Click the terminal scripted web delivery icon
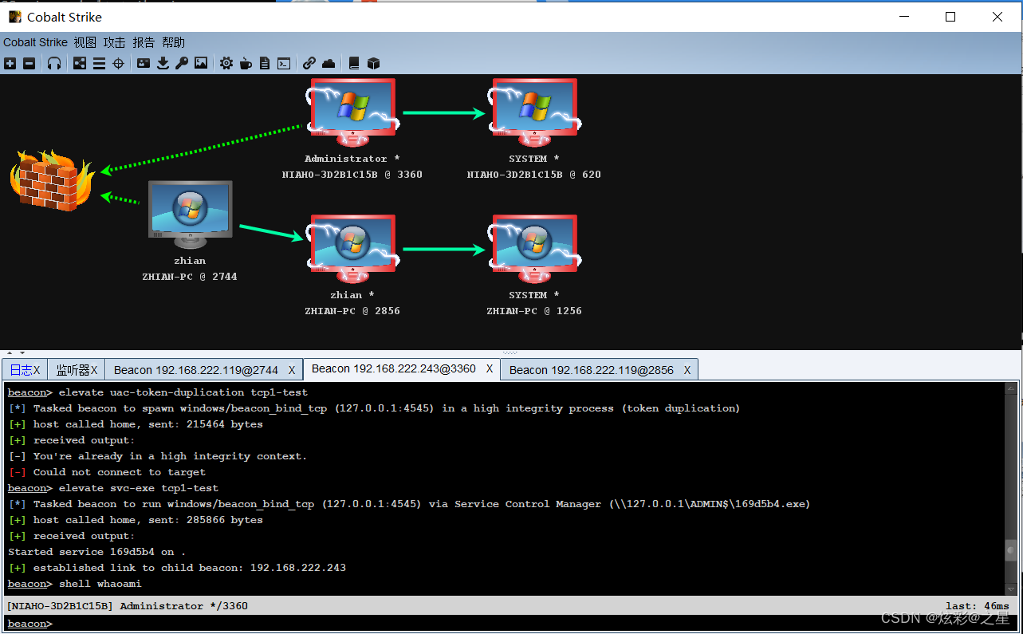 point(284,63)
